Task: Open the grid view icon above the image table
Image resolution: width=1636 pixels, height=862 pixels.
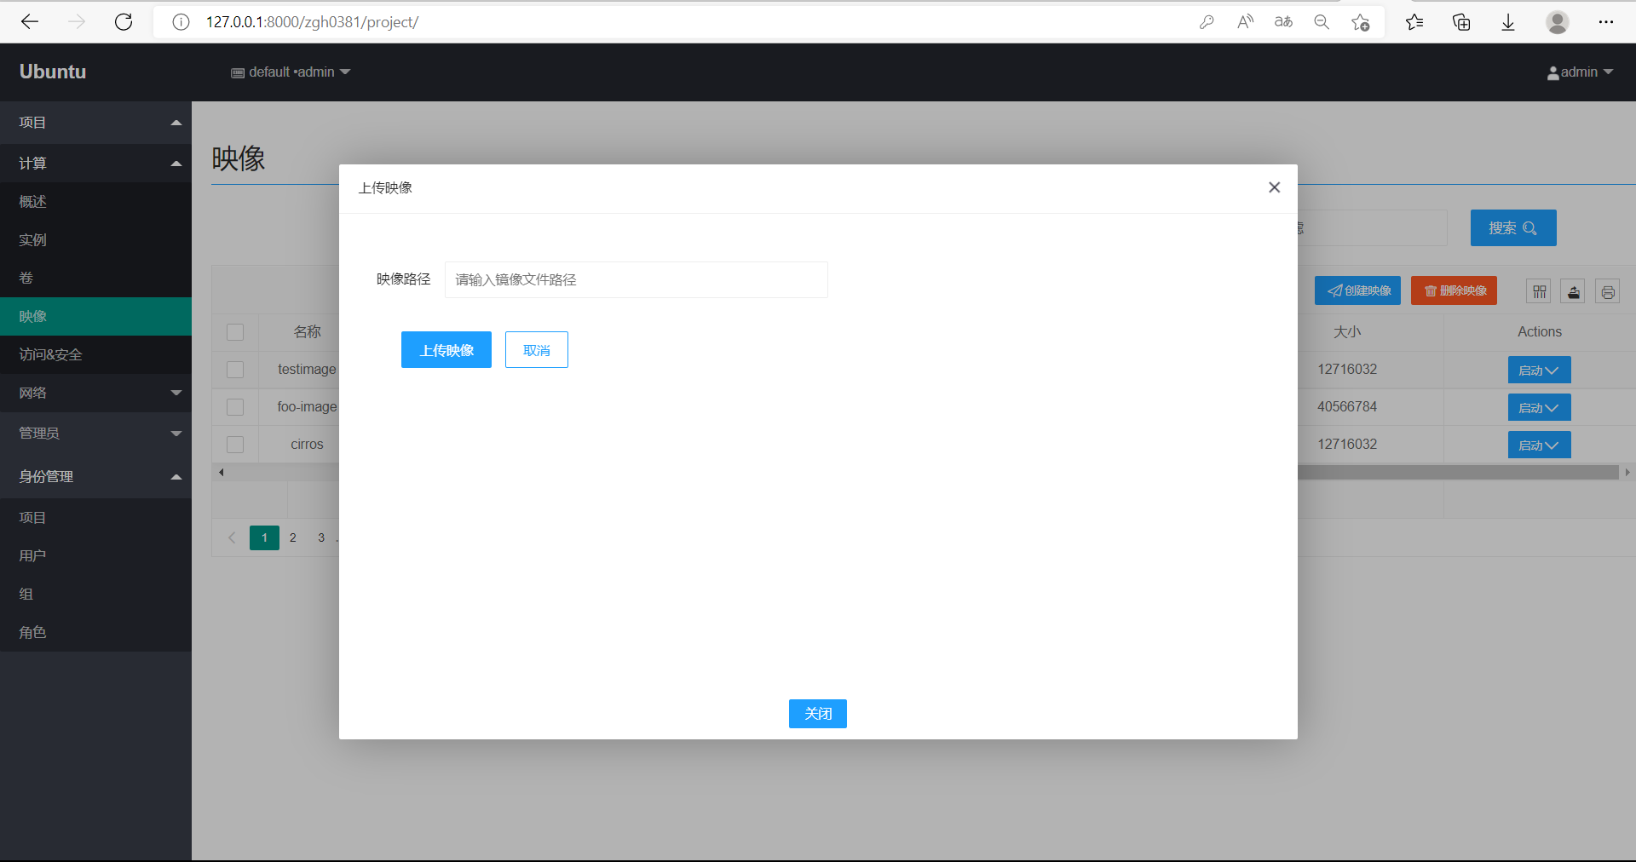Action: click(1538, 290)
